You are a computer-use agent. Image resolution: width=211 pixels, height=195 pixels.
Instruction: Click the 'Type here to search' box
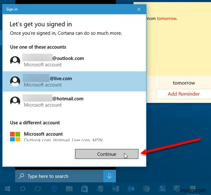pos(59,176)
